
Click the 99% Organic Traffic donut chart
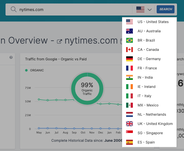click(x=87, y=88)
